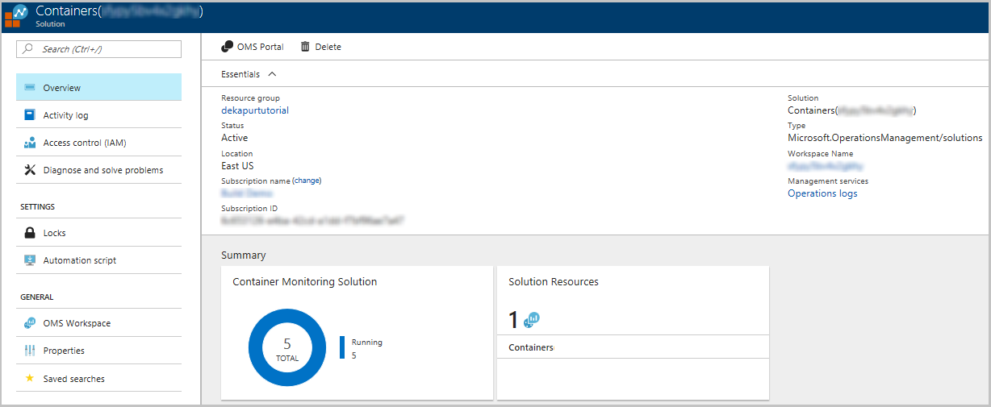Click the OMS Portal toolbar icon
991x407 pixels.
(x=227, y=47)
